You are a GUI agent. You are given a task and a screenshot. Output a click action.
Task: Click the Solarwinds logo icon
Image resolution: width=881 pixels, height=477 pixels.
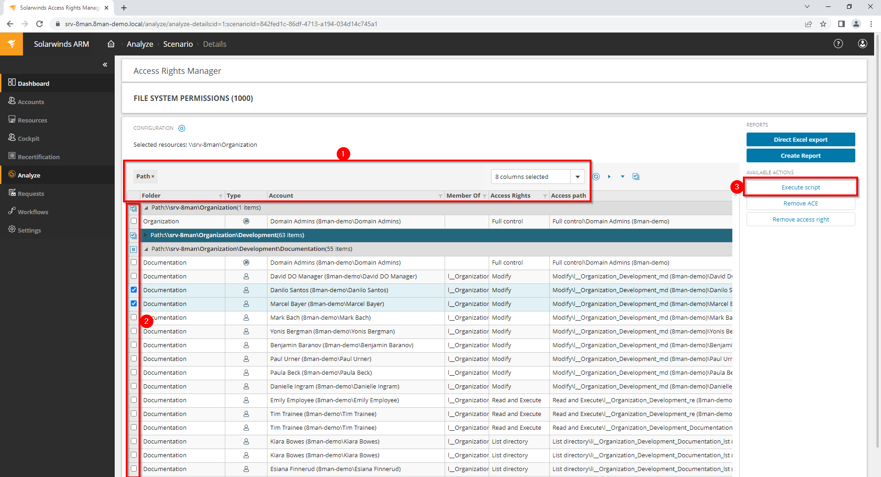coord(11,44)
